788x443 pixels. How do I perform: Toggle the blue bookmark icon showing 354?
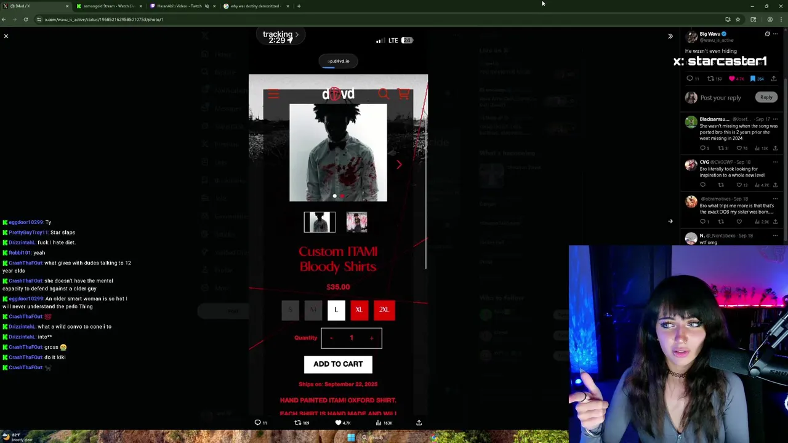[753, 79]
